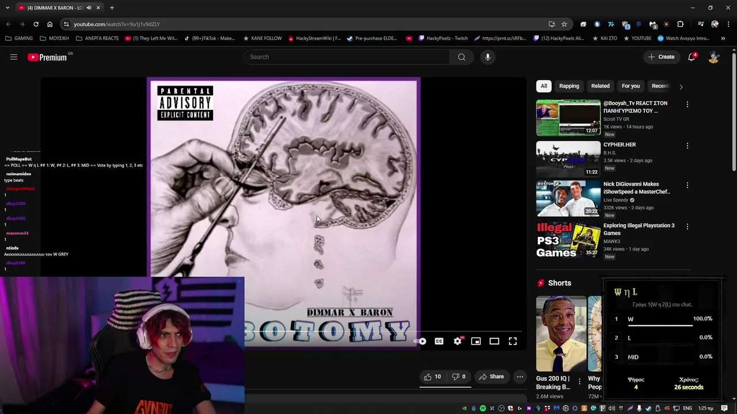Image resolution: width=737 pixels, height=414 pixels.
Task: Open Watch Ανεργο Intro bookmark
Action: click(683, 39)
